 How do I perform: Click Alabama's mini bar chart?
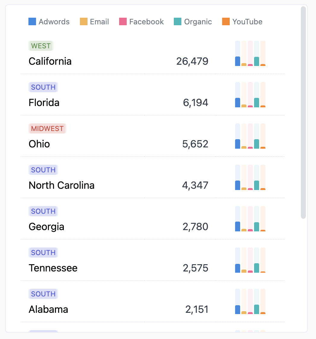click(x=250, y=301)
